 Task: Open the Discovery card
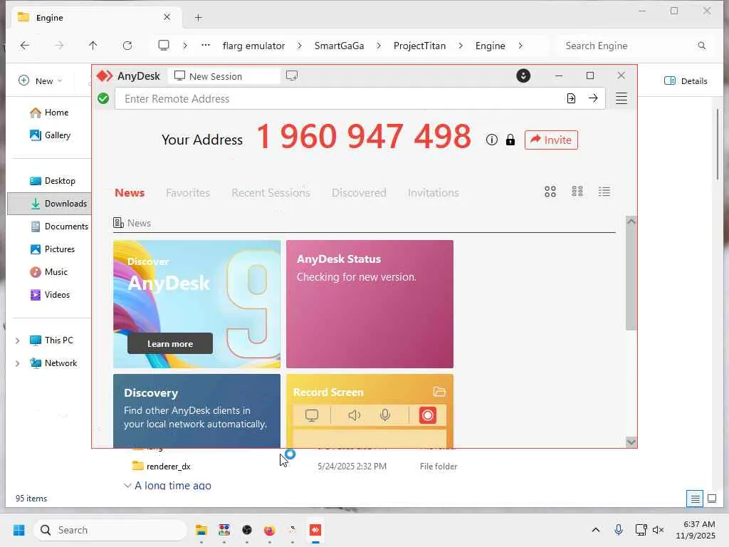click(196, 411)
